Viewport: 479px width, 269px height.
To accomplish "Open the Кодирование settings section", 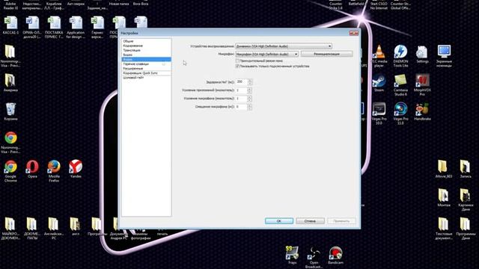I will (x=147, y=46).
